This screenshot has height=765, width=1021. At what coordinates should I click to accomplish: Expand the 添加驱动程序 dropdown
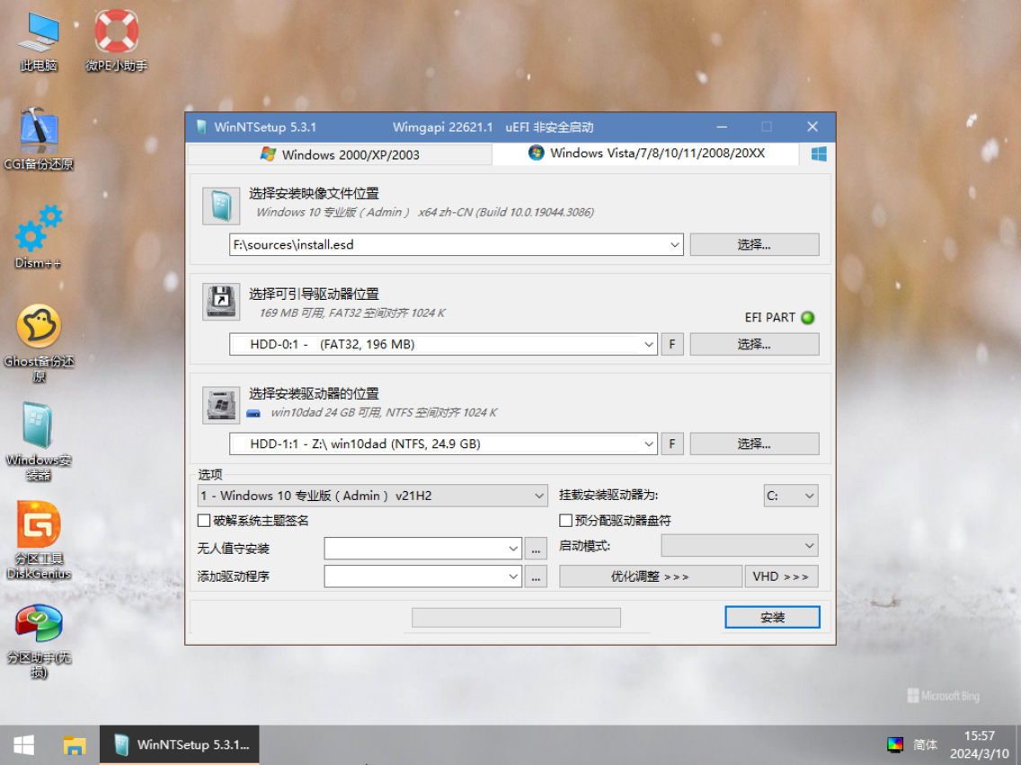[x=513, y=576]
